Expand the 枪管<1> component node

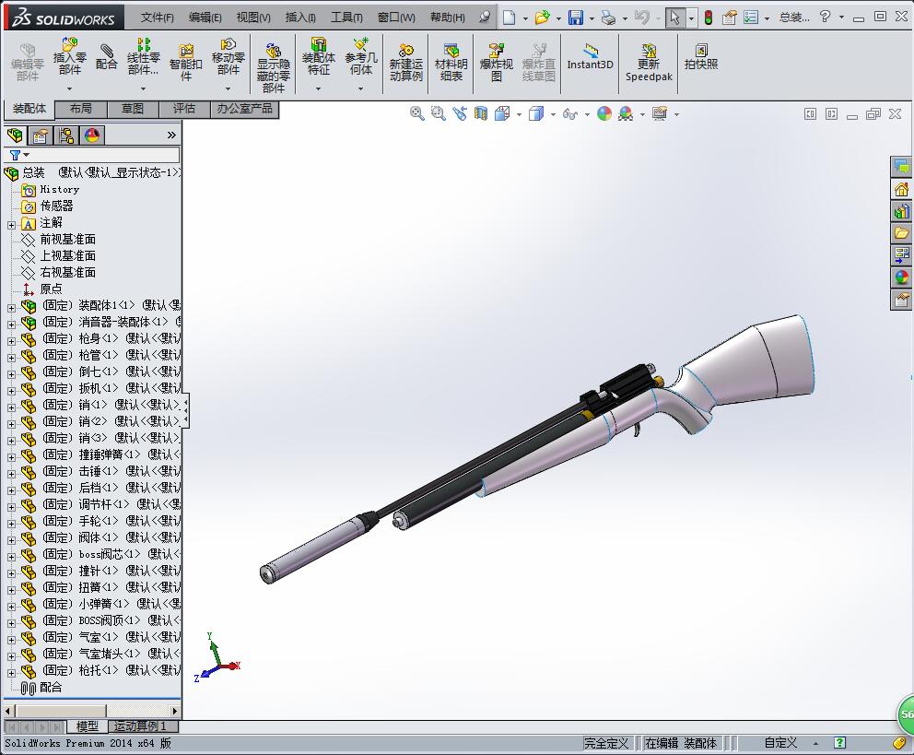(11, 358)
